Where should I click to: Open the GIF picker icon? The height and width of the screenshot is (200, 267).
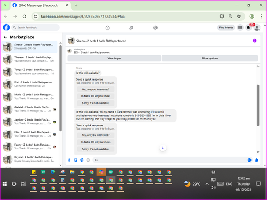pyautogui.click(x=88, y=160)
